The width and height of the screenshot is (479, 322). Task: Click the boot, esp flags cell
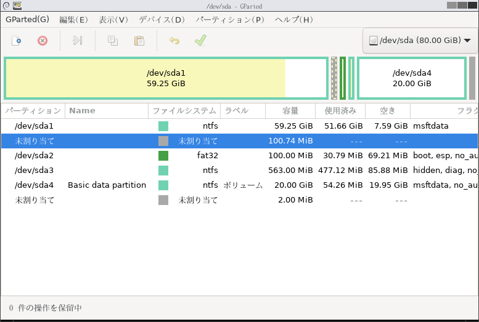pyautogui.click(x=445, y=156)
